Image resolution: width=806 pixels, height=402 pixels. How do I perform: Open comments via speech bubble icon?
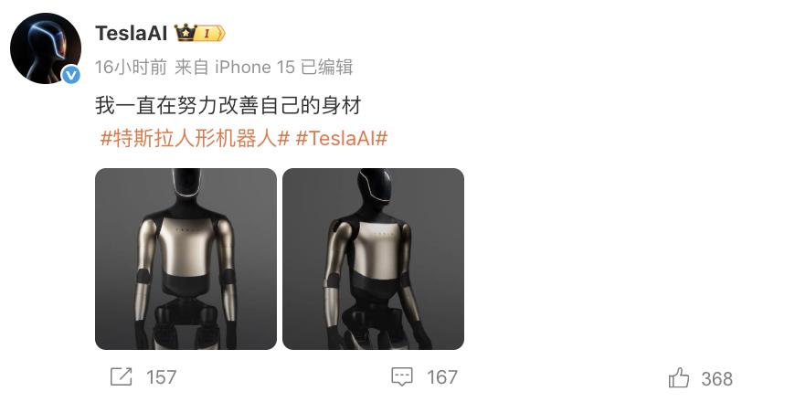tap(402, 376)
